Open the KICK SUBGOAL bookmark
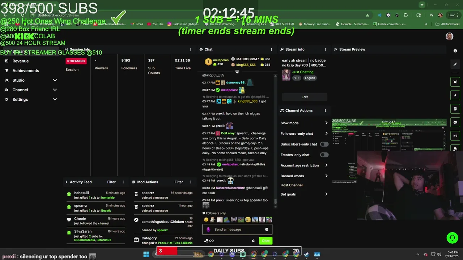 (282, 24)
